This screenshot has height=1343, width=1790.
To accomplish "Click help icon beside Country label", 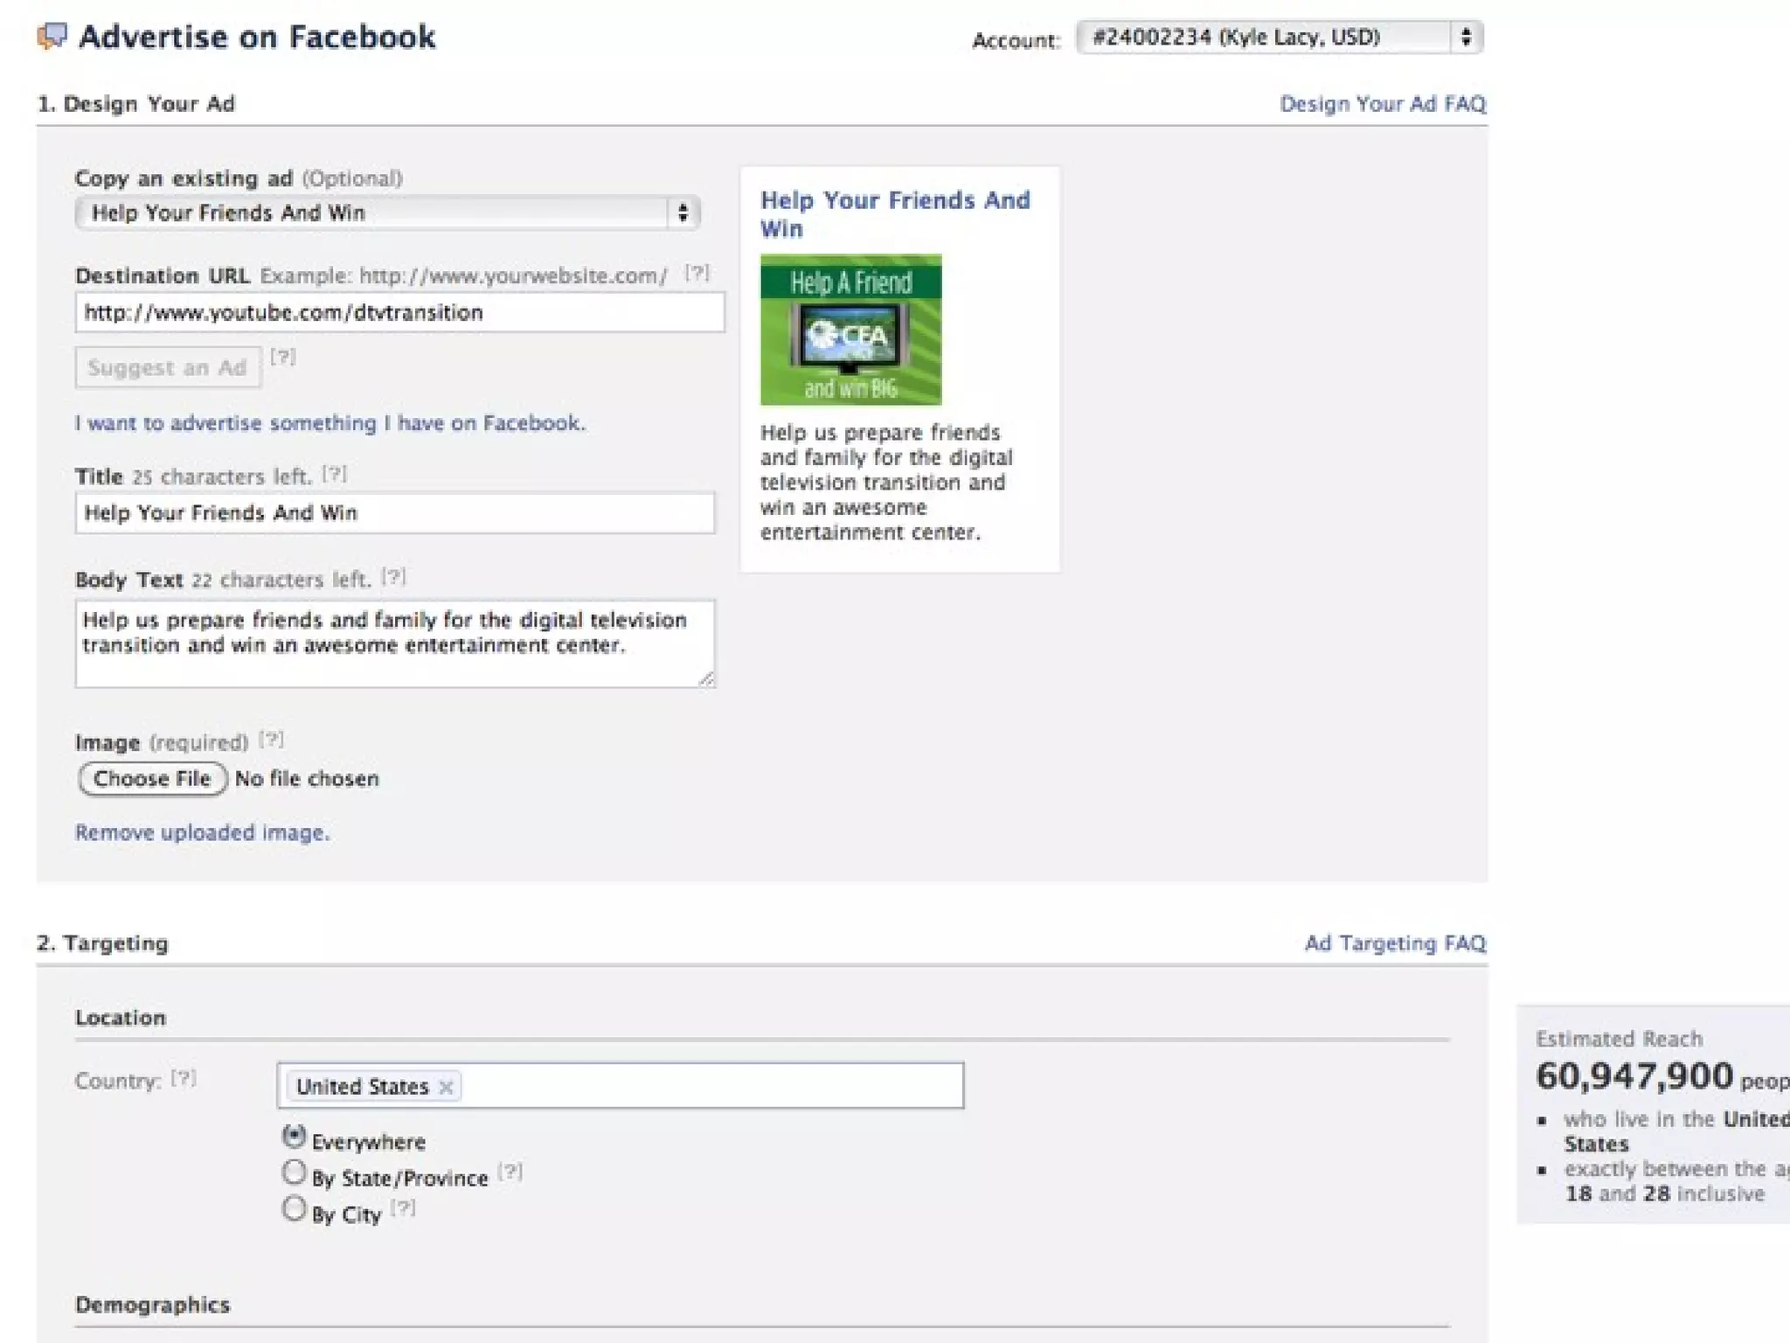I will pos(184,1078).
